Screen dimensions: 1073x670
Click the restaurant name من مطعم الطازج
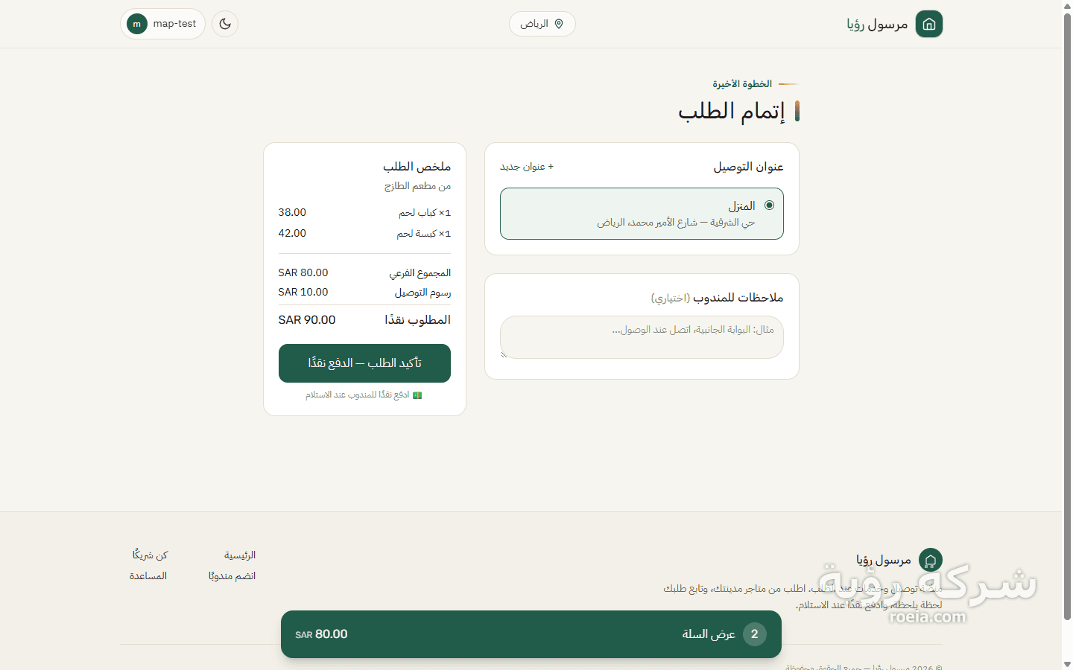point(417,186)
